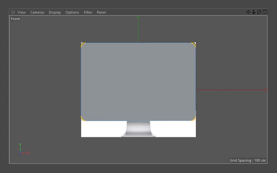The height and width of the screenshot is (173, 277).
Task: Select the yellow top-right corner spline point
Action: pyautogui.click(x=194, y=44)
